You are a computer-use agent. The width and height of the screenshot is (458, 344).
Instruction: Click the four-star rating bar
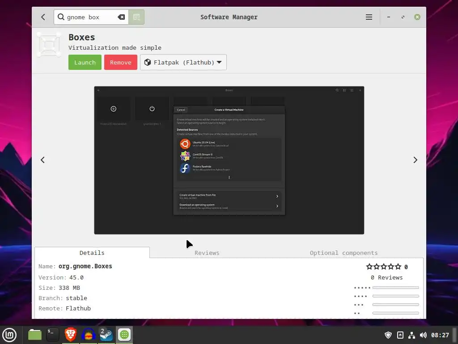coord(395,296)
